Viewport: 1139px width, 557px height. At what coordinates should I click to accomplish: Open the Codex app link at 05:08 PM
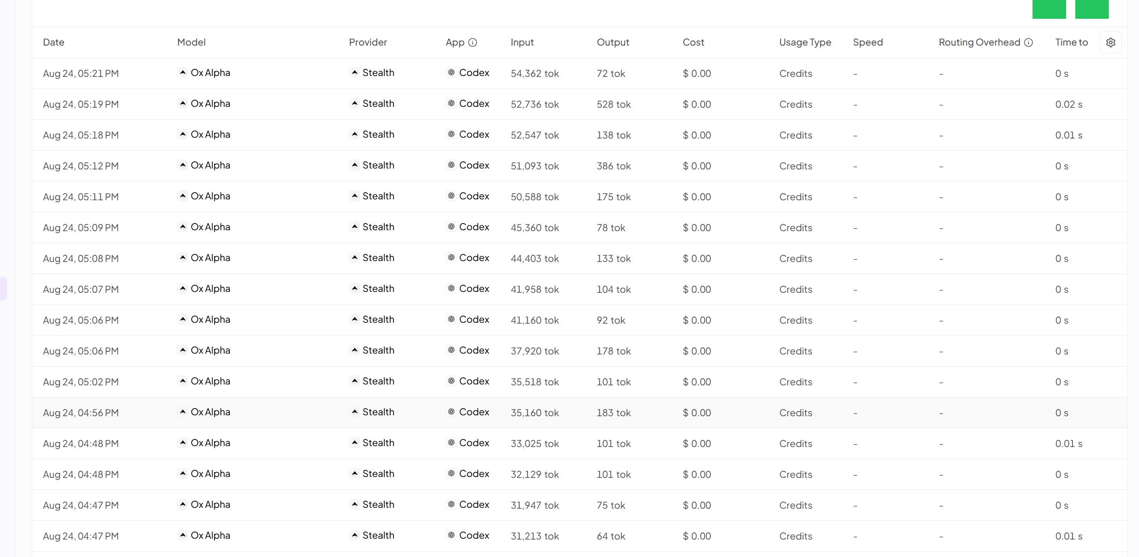pyautogui.click(x=474, y=258)
